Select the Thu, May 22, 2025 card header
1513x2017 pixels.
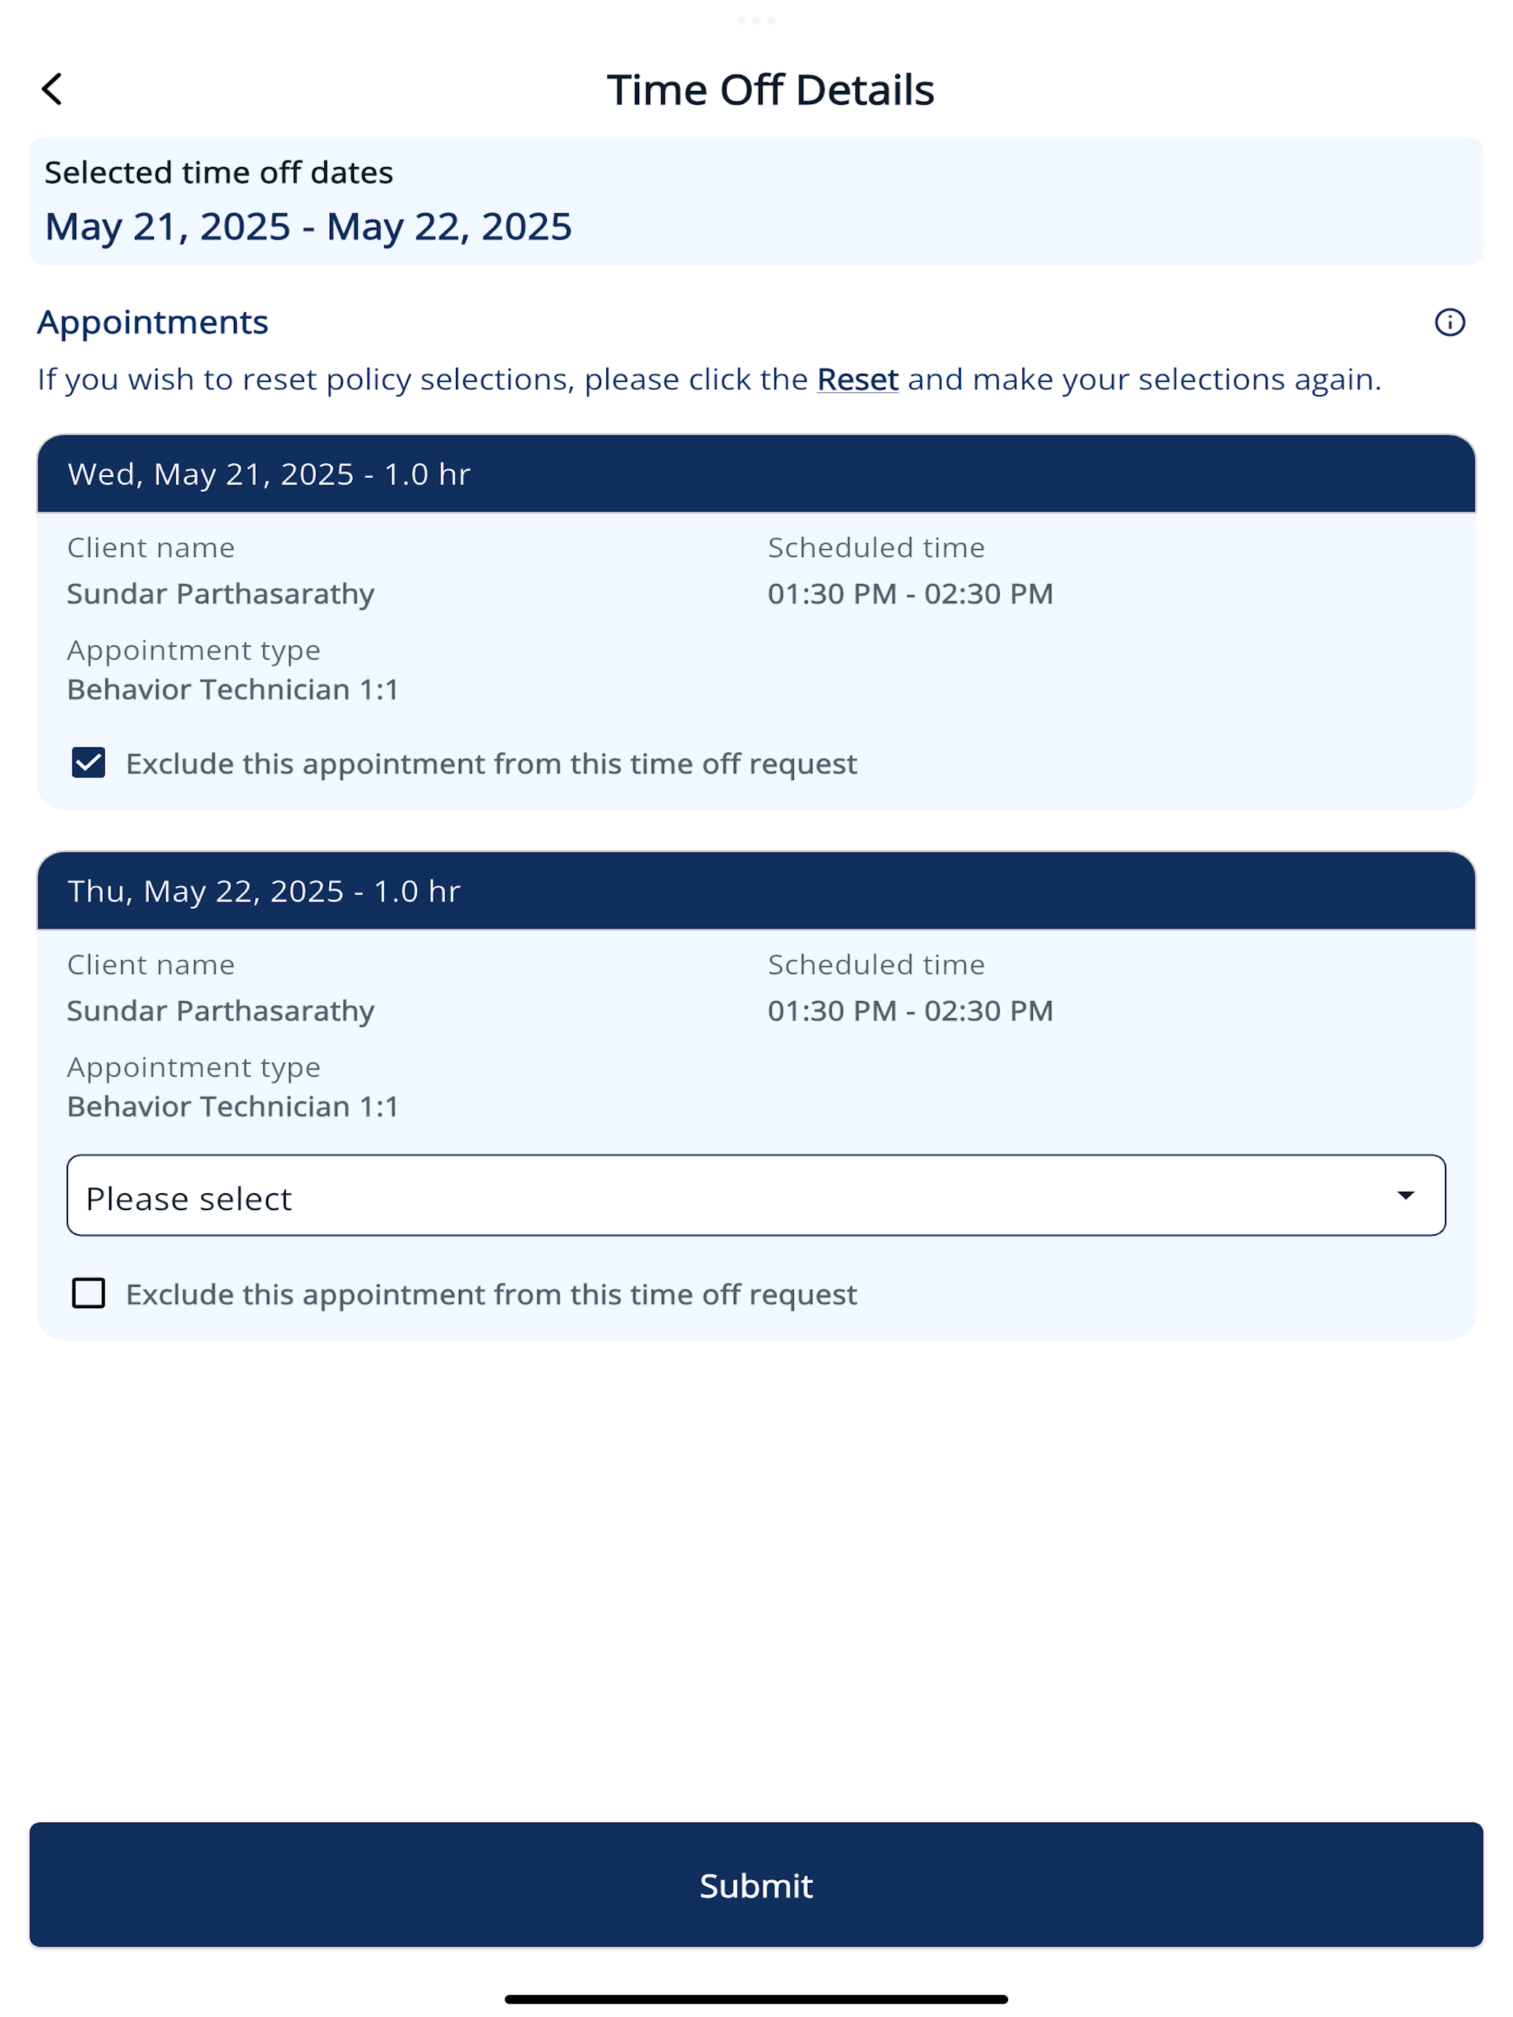[756, 891]
